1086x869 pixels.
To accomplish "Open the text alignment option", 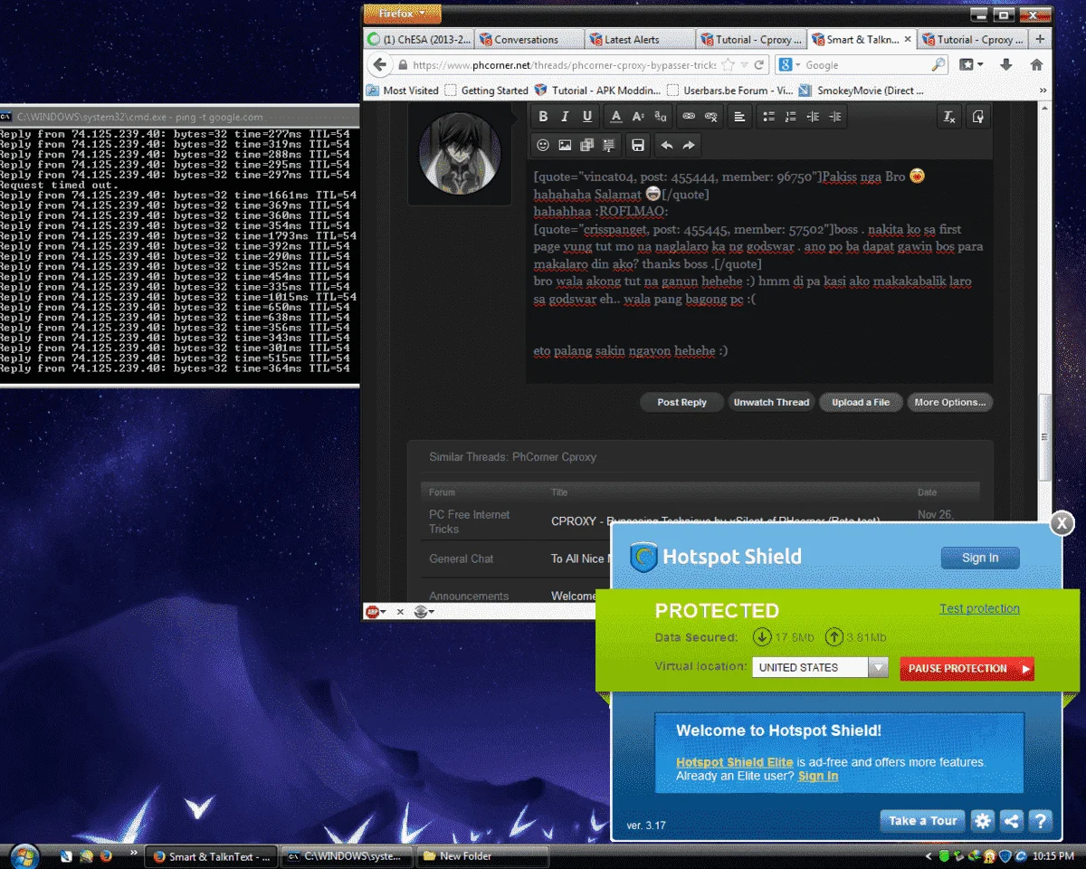I will 740,116.
